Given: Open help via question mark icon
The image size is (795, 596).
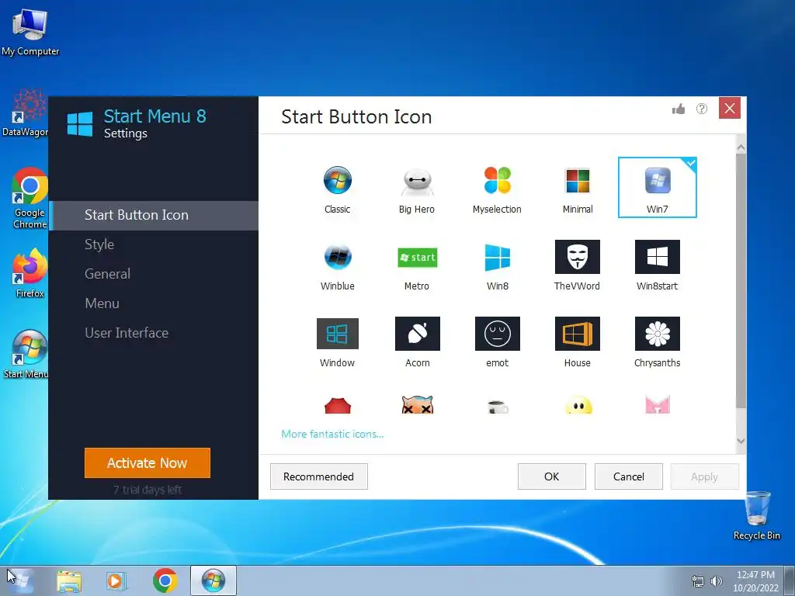Looking at the screenshot, I should tap(702, 109).
